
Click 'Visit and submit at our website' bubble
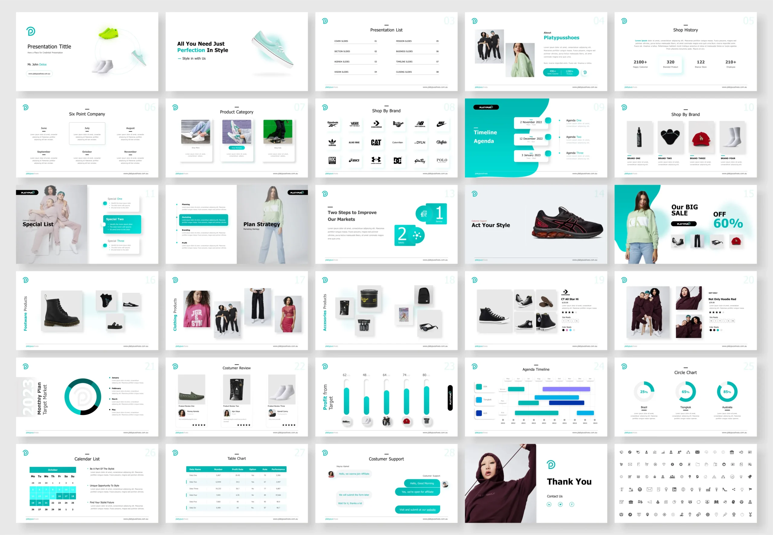pyautogui.click(x=417, y=510)
